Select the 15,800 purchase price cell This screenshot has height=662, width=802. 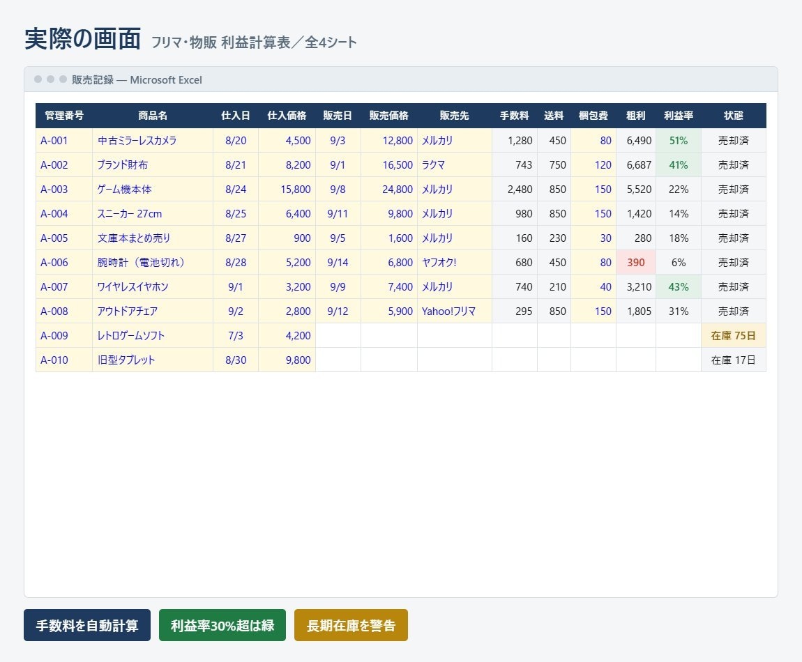[x=287, y=189]
